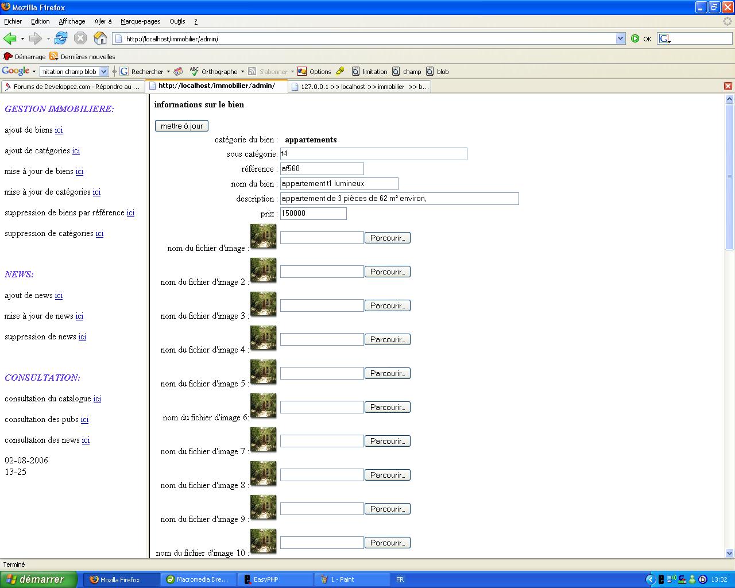Open the Démarrage bookmark
Image resolution: width=735 pixels, height=588 pixels.
24,56
